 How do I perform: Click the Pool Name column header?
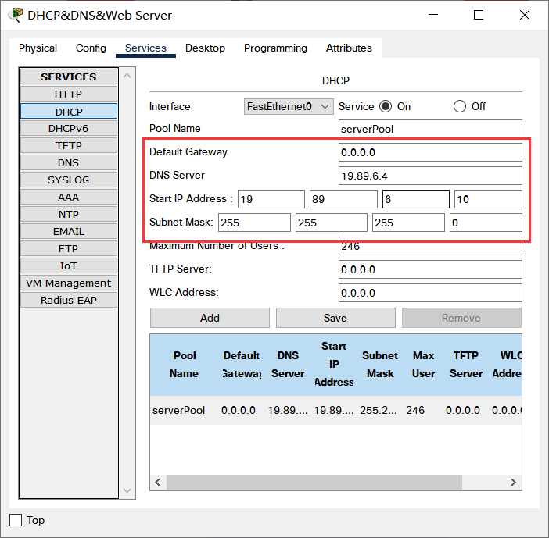coord(184,365)
